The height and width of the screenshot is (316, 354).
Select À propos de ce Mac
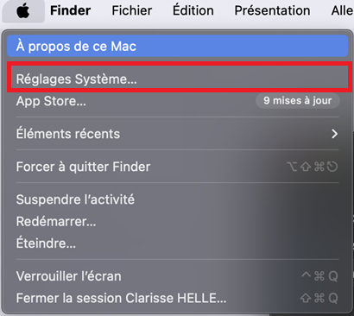178,46
